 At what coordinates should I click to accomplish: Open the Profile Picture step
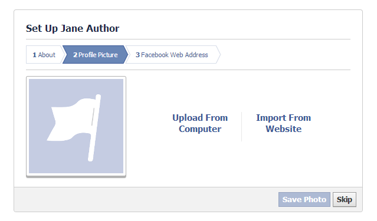tap(95, 55)
